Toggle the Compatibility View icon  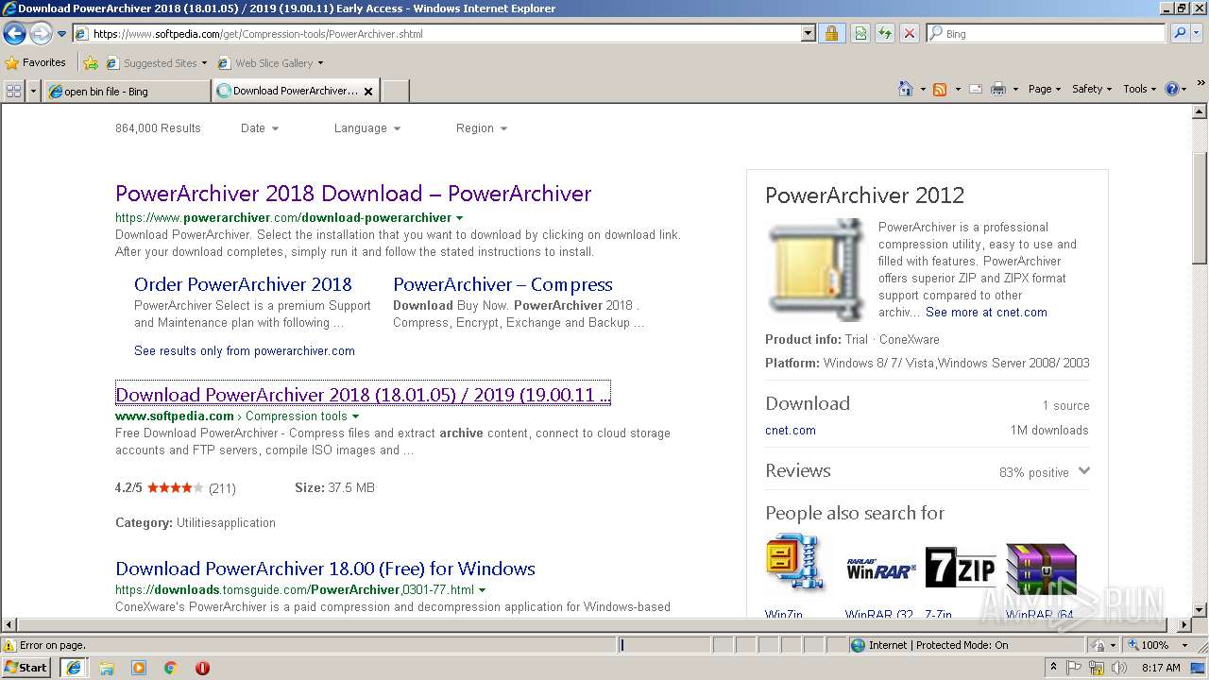tap(860, 34)
